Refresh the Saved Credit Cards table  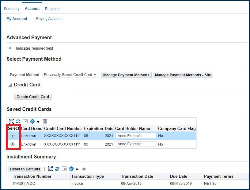tap(18, 121)
